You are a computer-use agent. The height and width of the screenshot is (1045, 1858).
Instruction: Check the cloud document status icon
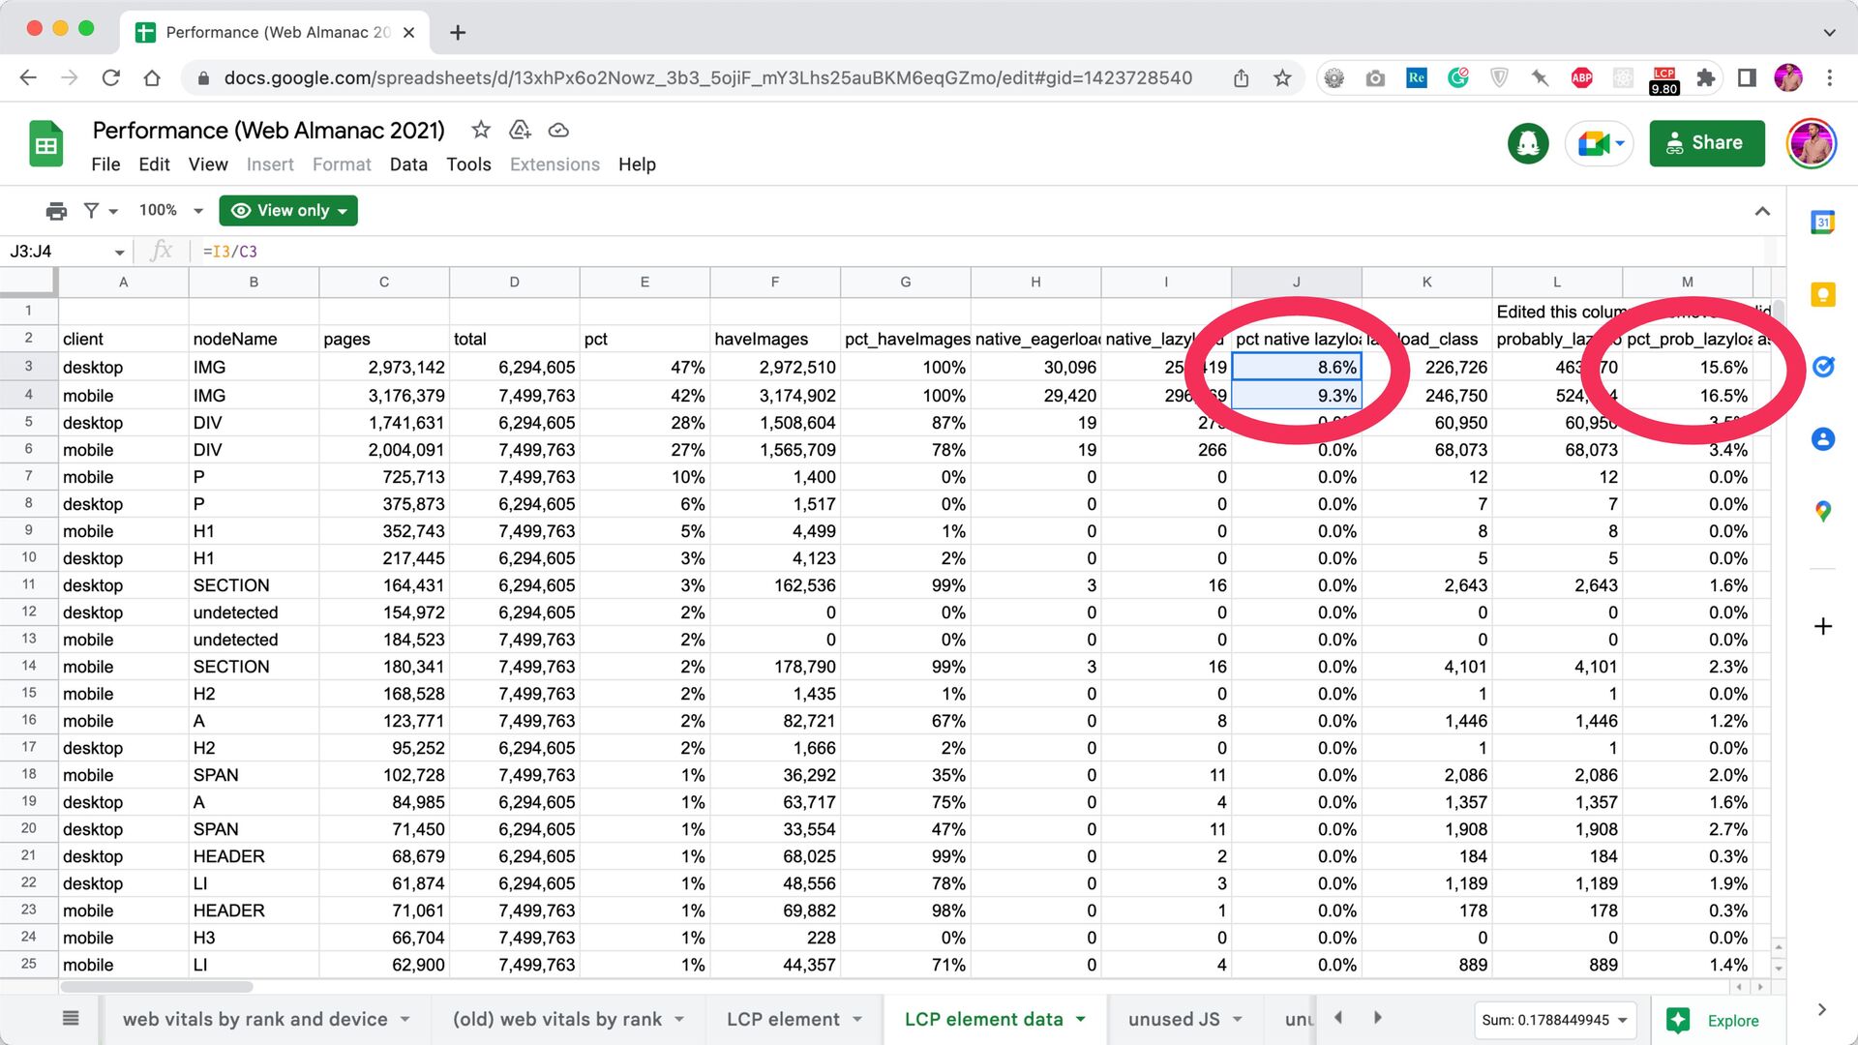point(558,130)
